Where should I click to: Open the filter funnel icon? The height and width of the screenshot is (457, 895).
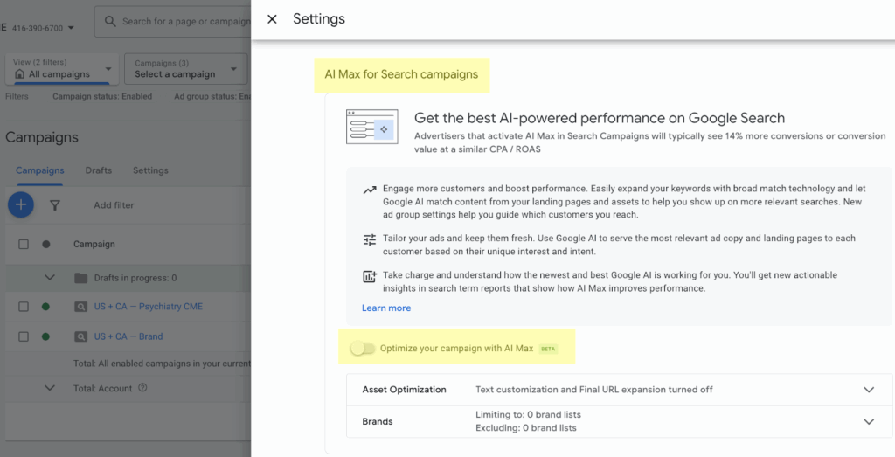point(55,205)
